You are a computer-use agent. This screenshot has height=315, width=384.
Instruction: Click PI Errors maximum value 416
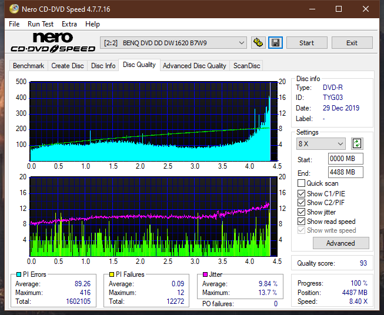tap(85, 293)
